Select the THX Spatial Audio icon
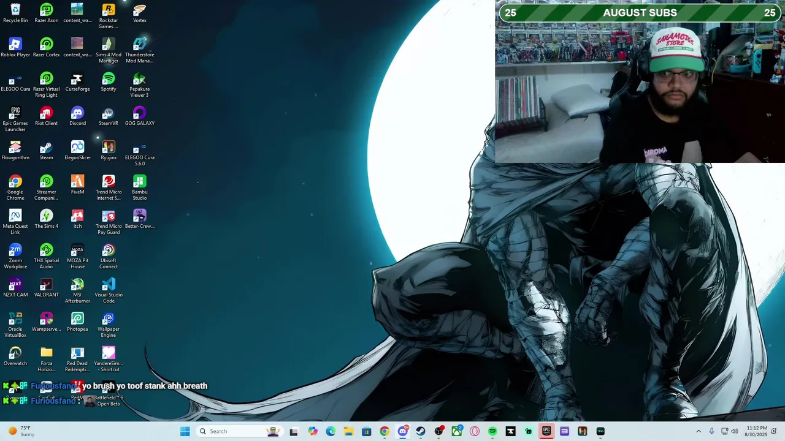 [x=47, y=256]
